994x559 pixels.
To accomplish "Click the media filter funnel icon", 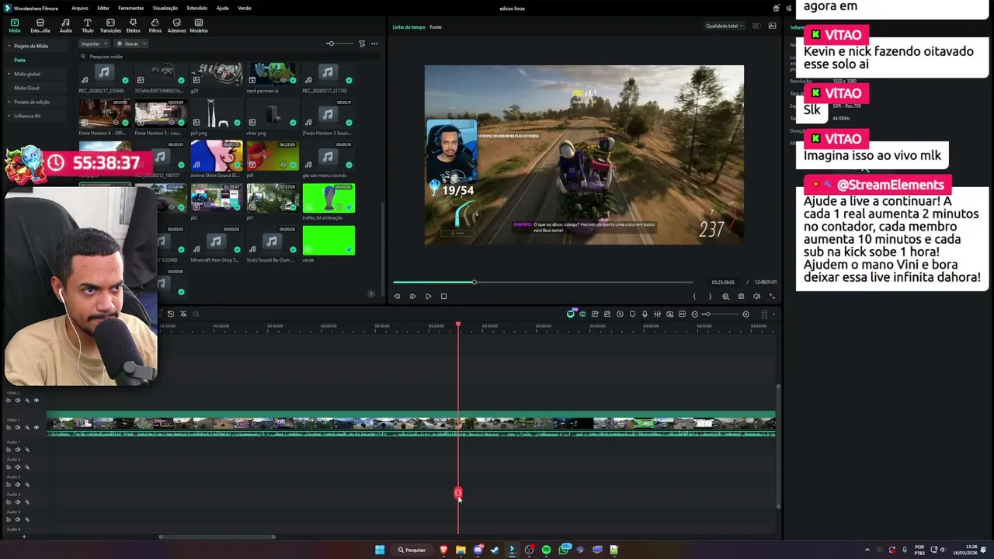I will click(x=362, y=43).
